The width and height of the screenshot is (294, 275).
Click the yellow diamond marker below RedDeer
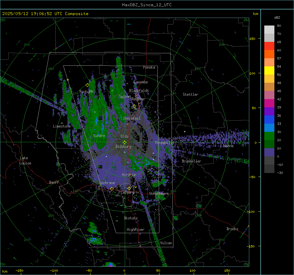tap(134, 106)
